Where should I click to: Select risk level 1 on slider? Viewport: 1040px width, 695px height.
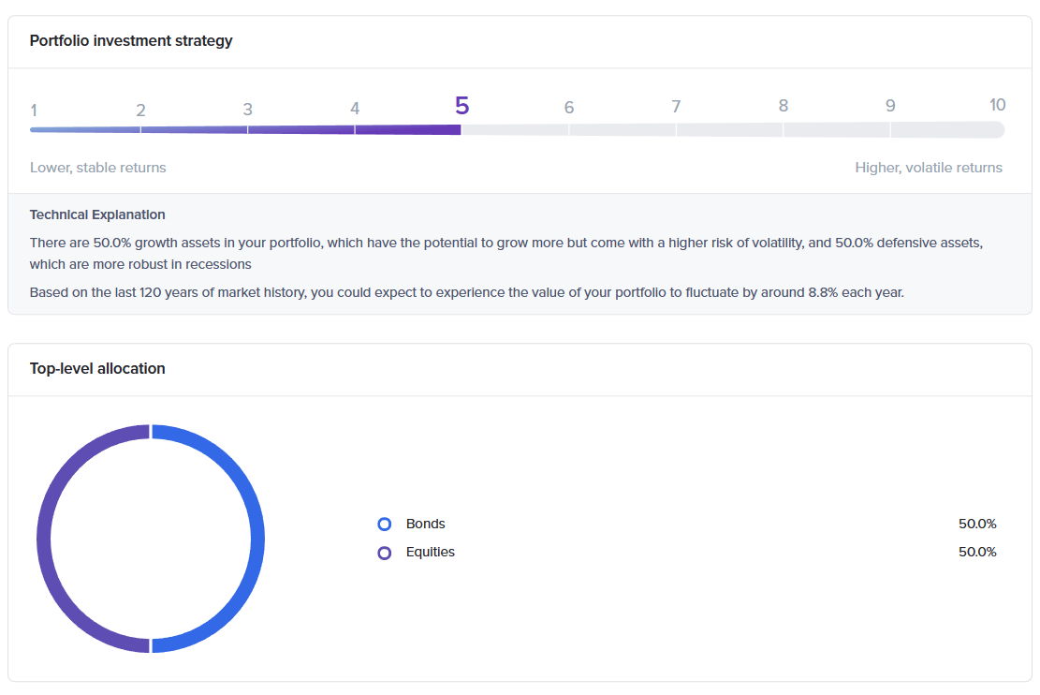[34, 111]
